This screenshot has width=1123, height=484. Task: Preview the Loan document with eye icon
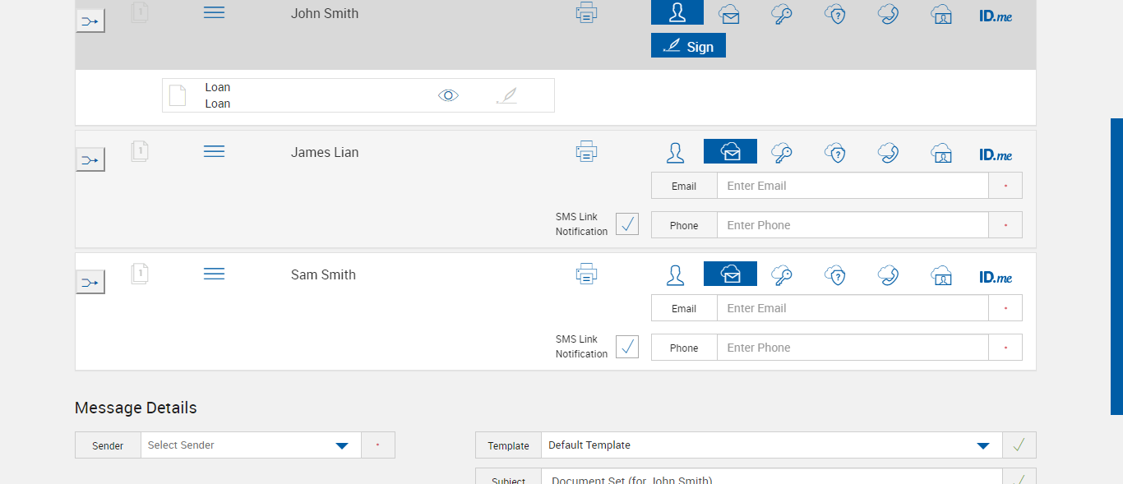[448, 95]
